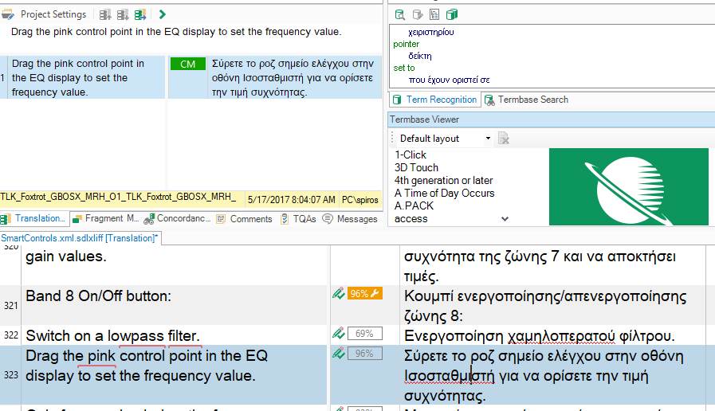Screen dimensions: 715x411
Task: Open the Comments tab
Action: (x=245, y=219)
